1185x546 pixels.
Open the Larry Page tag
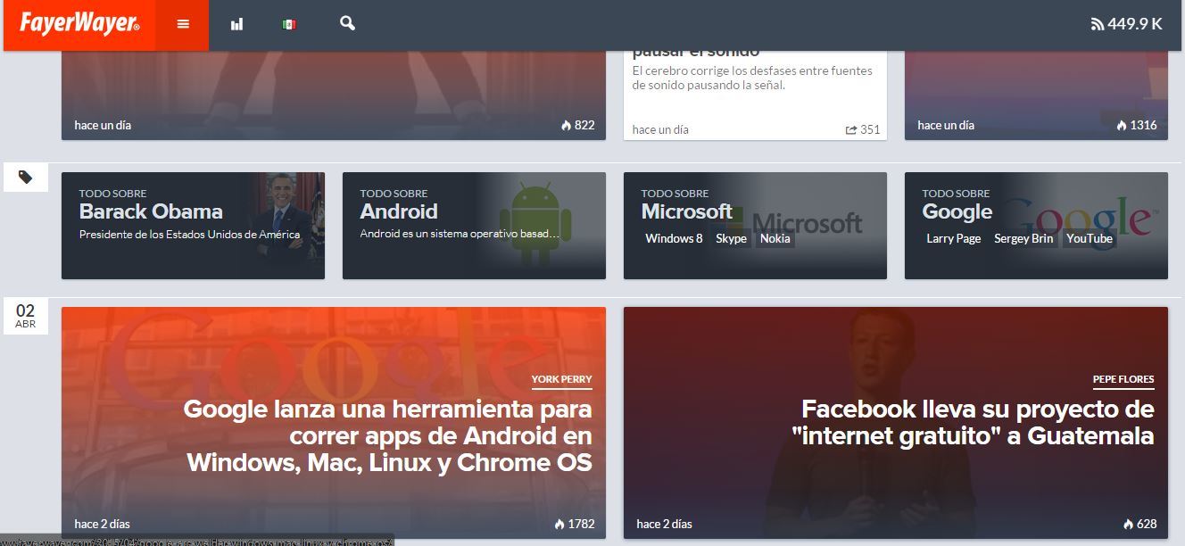click(953, 238)
